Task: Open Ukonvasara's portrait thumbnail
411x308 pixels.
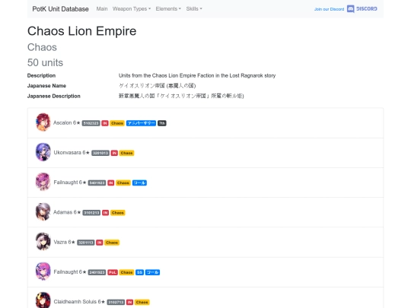Action: point(43,152)
